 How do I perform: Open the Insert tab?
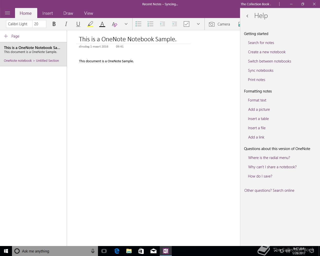point(47,13)
